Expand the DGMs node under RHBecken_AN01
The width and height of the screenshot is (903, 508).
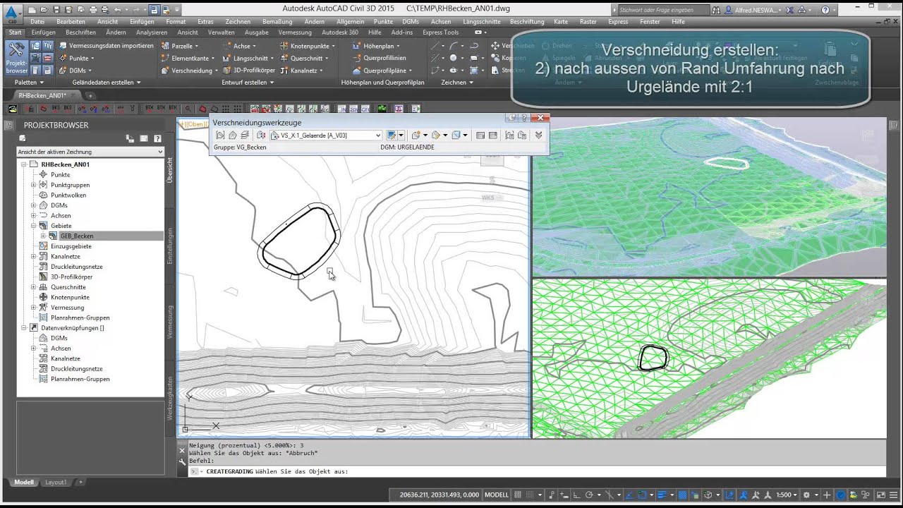tap(33, 205)
